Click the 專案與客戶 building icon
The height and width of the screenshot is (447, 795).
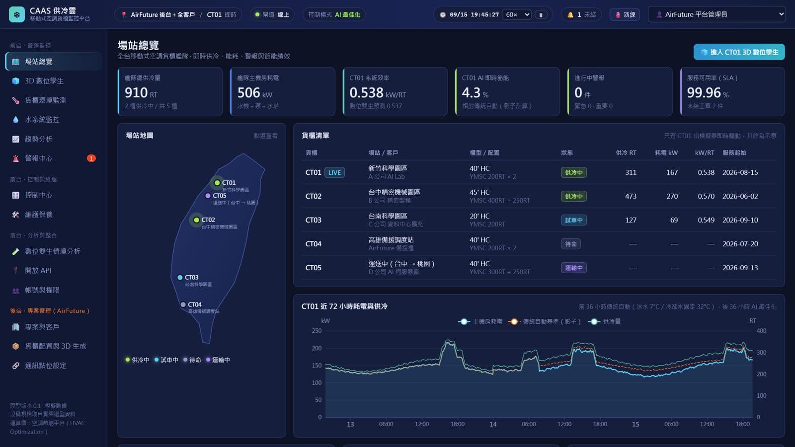(x=15, y=327)
